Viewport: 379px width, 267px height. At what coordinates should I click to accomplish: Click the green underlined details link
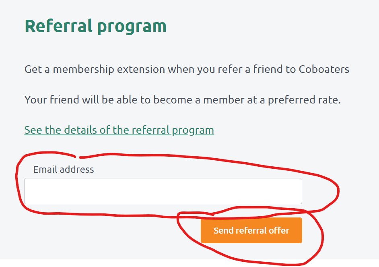119,130
